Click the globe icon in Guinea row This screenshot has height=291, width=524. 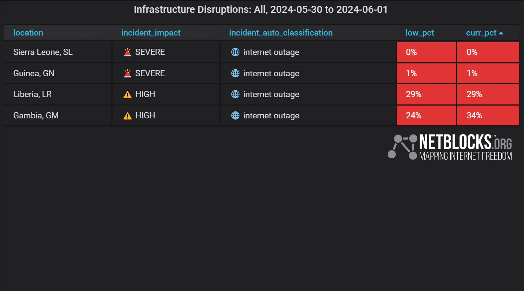(x=235, y=73)
